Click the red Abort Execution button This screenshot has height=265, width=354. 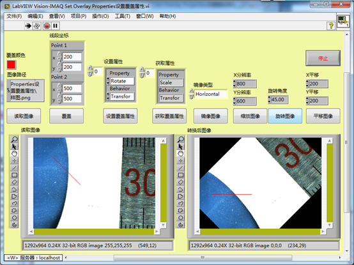(x=47, y=26)
